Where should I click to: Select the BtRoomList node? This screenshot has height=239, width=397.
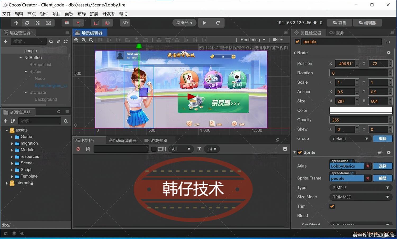click(x=40, y=65)
